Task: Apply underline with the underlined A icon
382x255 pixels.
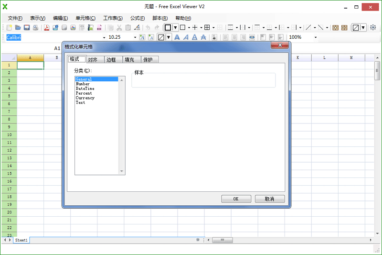Action: coord(195,37)
